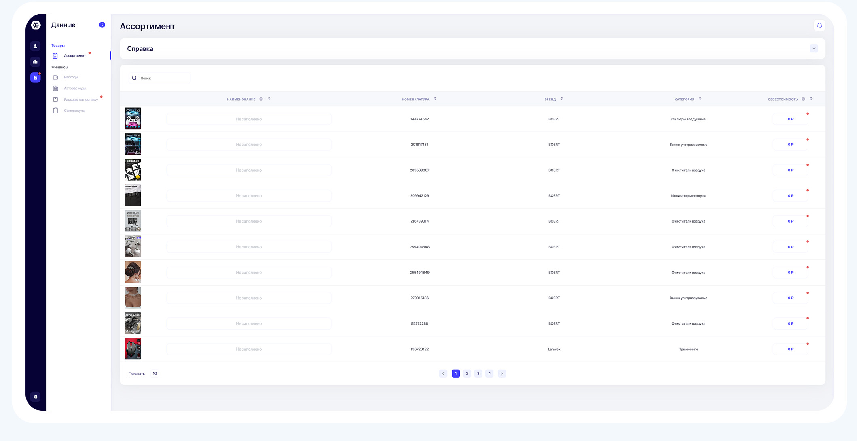This screenshot has height=441, width=857.
Task: Edit name field for item 201917131
Action: pos(249,145)
